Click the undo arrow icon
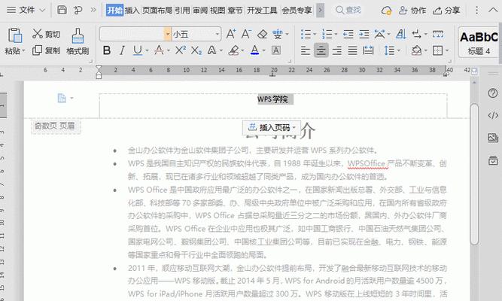Screen dimensions: 502x301 (x=78, y=11)
